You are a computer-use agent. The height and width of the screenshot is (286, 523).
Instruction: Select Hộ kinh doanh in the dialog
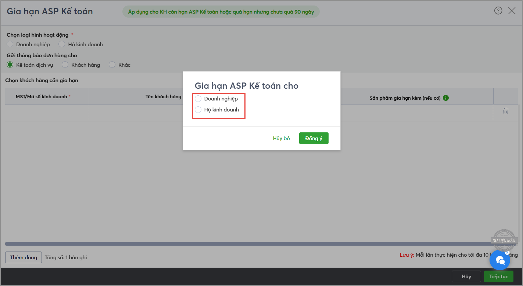coord(198,110)
